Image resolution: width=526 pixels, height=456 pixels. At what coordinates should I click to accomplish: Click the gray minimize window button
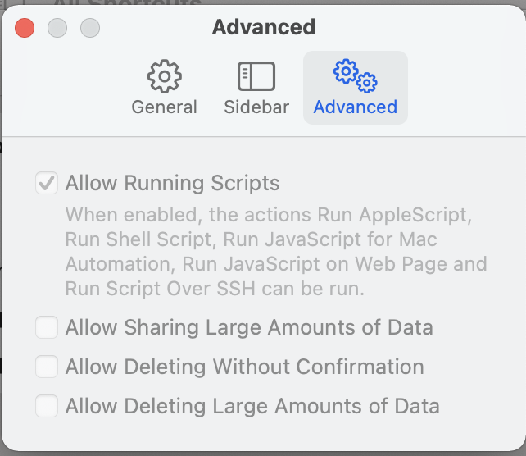(x=57, y=27)
